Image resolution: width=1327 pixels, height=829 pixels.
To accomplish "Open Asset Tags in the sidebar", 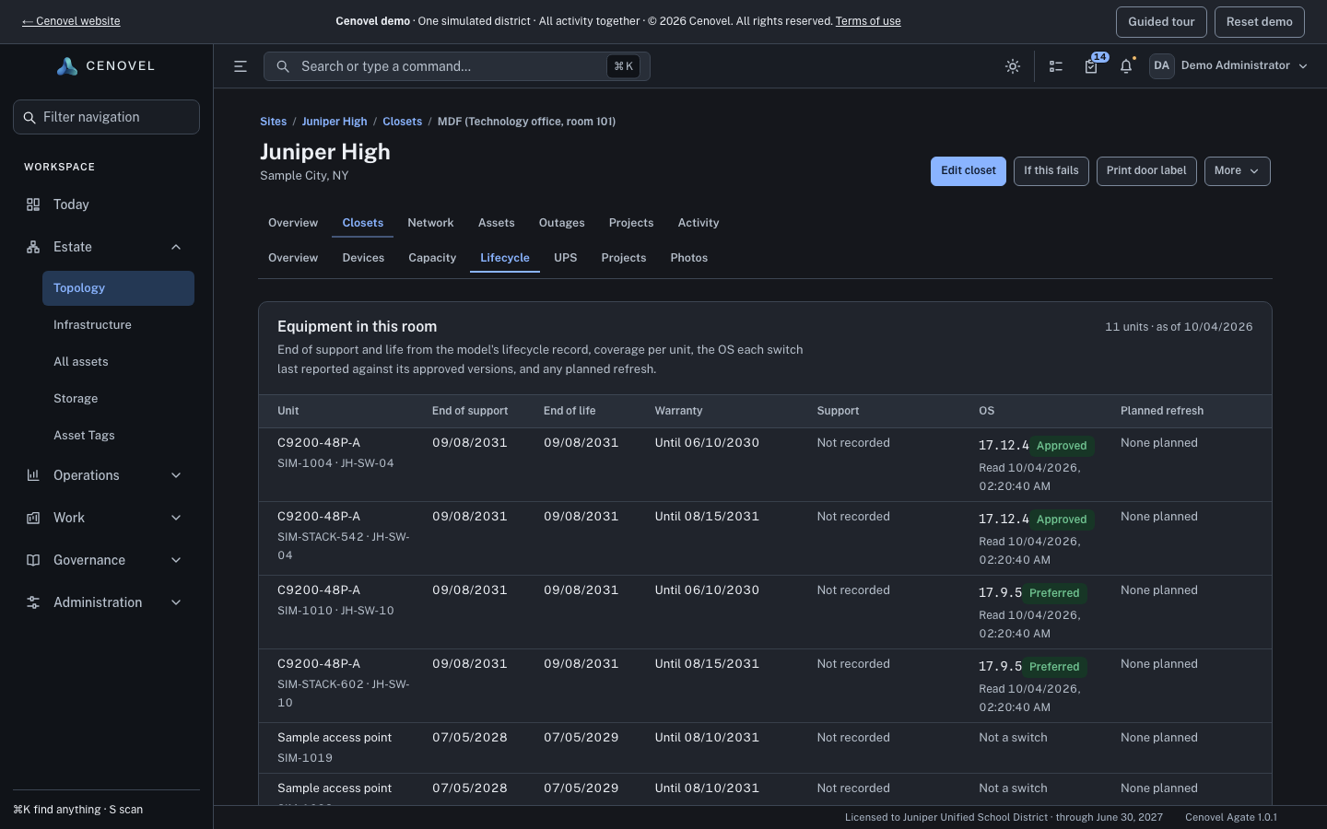I will point(118,436).
